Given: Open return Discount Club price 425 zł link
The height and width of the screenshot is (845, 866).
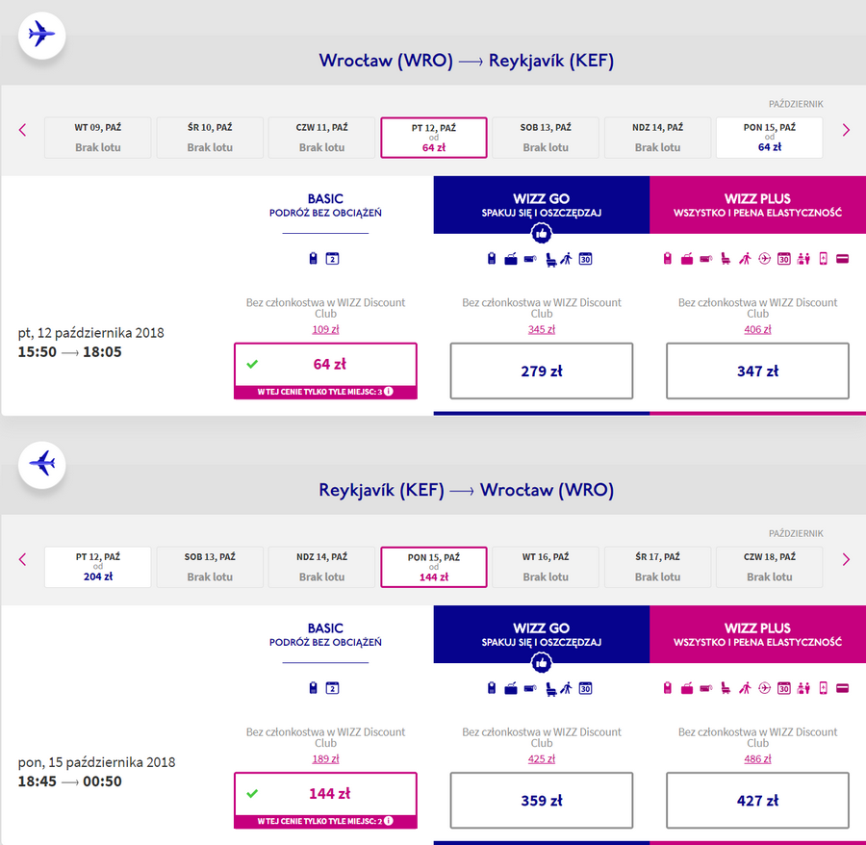Looking at the screenshot, I should point(541,758).
